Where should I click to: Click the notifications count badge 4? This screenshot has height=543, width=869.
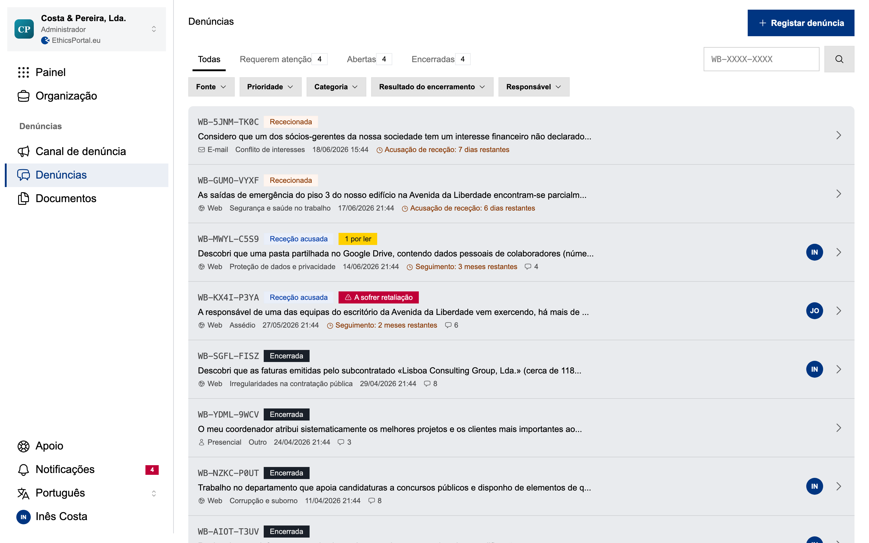152,469
